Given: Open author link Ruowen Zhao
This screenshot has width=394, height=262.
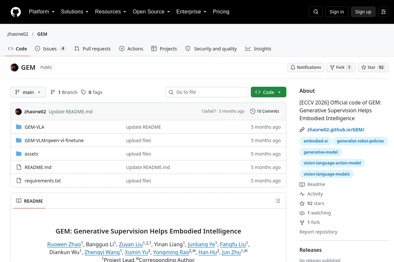Looking at the screenshot, I should click(64, 245).
